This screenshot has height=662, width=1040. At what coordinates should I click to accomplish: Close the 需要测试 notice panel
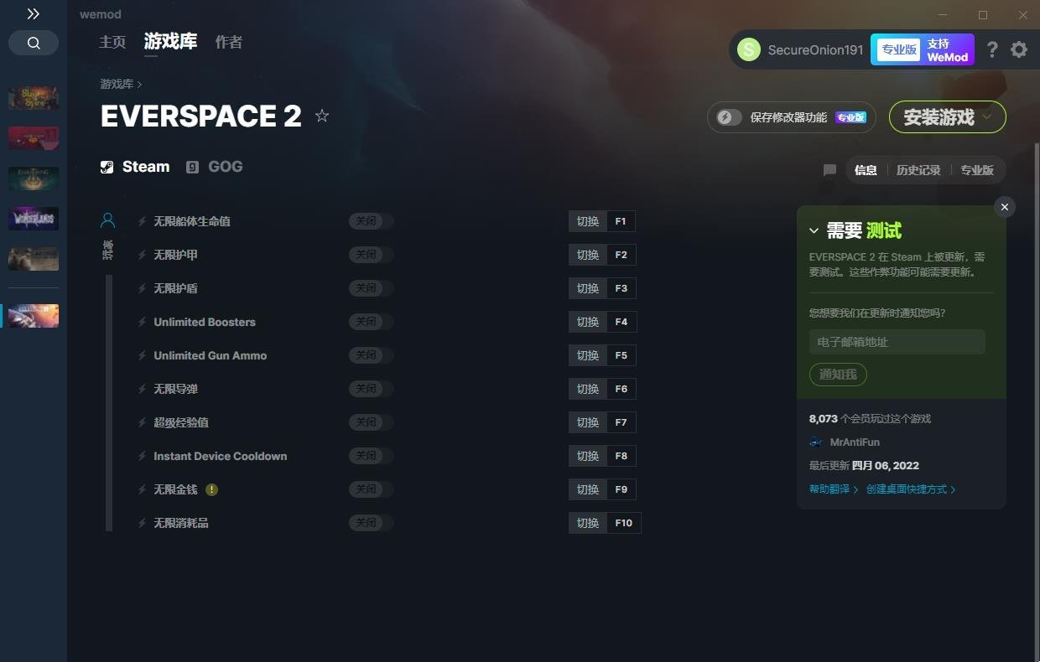[1005, 207]
